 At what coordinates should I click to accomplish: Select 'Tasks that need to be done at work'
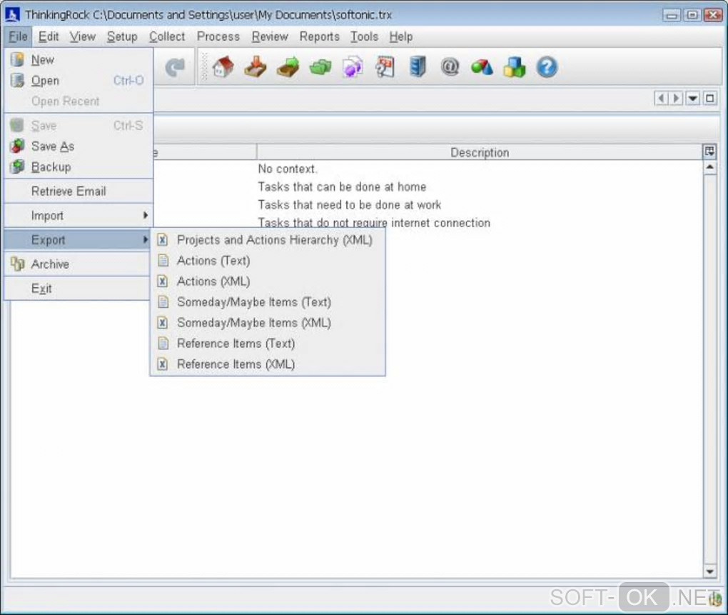point(350,205)
